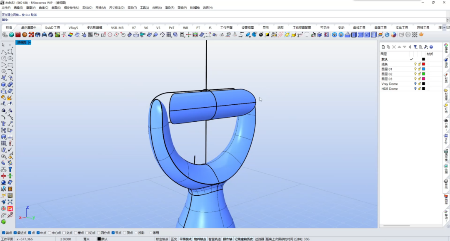Click the checkmark analyze icon in left toolbar
Screen dimensions: 450x241
click(x=10, y=150)
